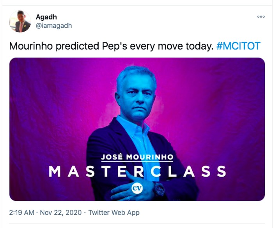Image resolution: width=273 pixels, height=228 pixels.
Task: Click Mourinho's face in the photo
Action: [136, 94]
